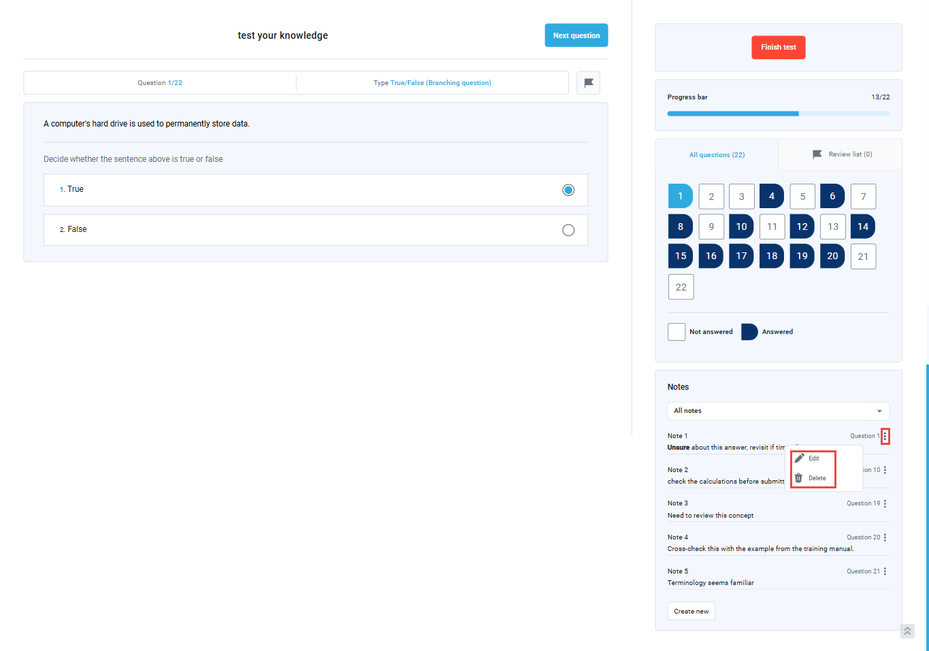The width and height of the screenshot is (929, 651).
Task: Jump to answered question 4
Action: [x=772, y=197]
